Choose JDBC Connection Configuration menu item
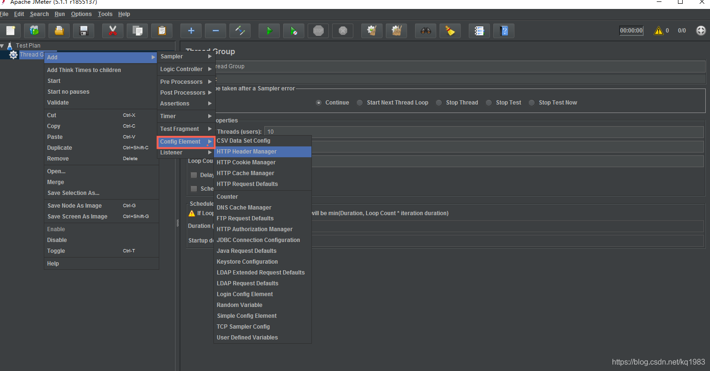The image size is (710, 371). [x=262, y=240]
